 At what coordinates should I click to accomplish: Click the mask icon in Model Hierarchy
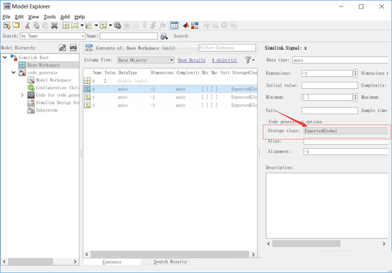pyautogui.click(x=74, y=48)
